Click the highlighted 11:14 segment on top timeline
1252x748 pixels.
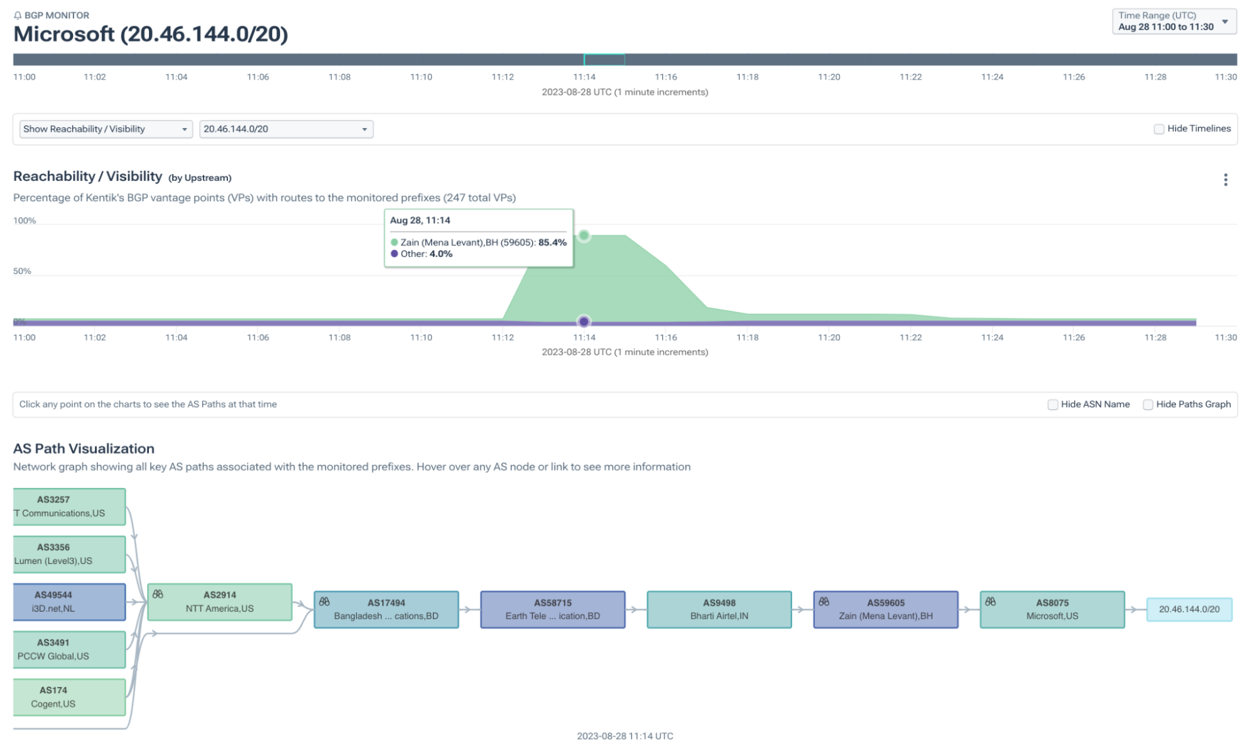pos(604,60)
